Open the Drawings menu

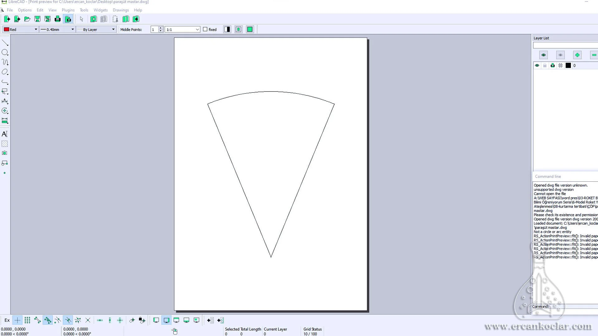tap(121, 10)
